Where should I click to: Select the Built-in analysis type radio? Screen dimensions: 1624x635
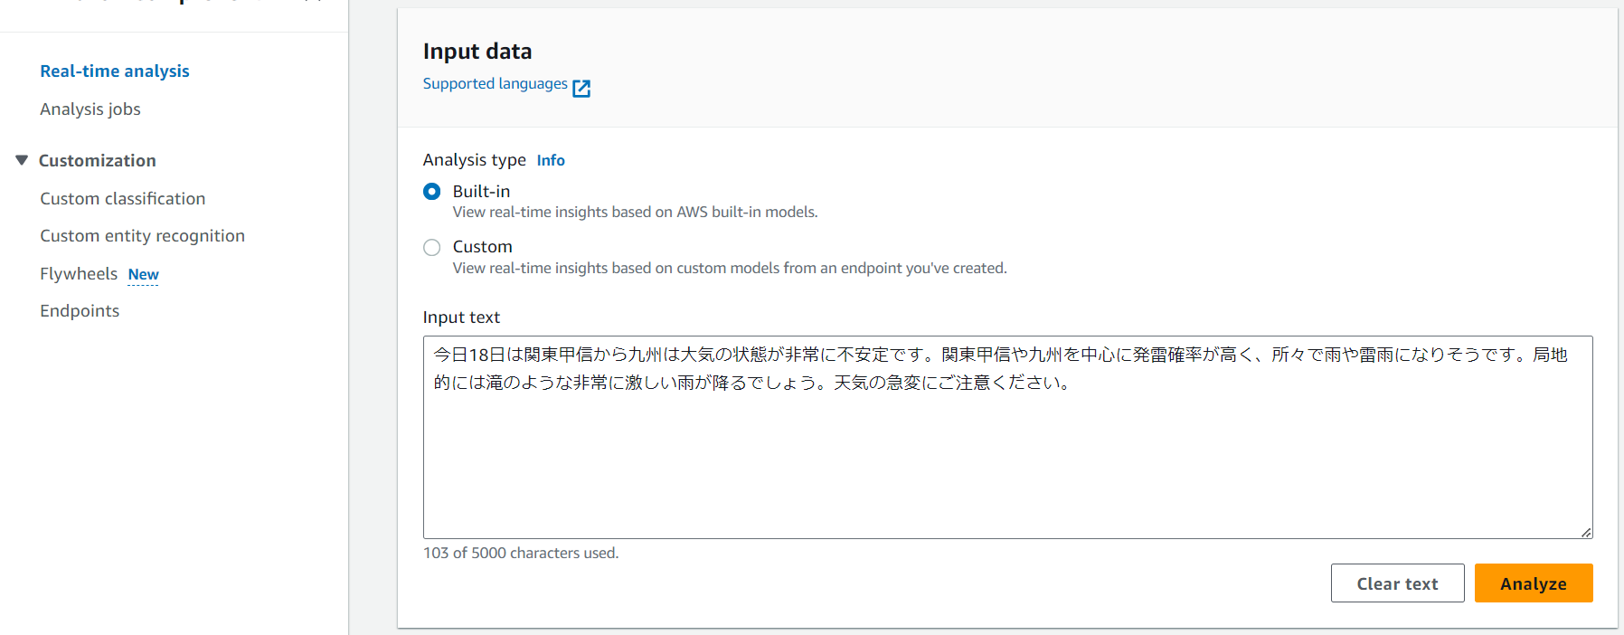(432, 192)
